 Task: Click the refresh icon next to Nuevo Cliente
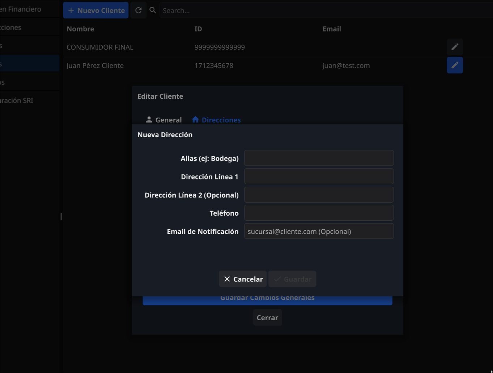(x=138, y=10)
